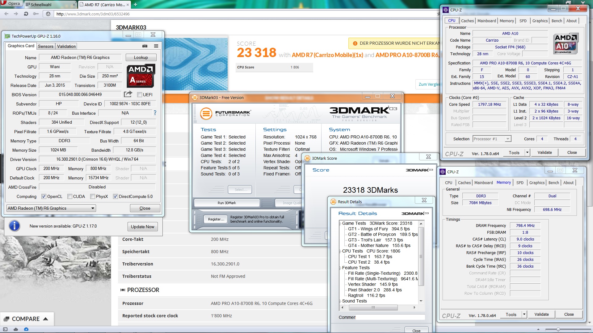Open the Caches tab in top CPU-Z
The image size is (593, 333).
pyautogui.click(x=467, y=21)
